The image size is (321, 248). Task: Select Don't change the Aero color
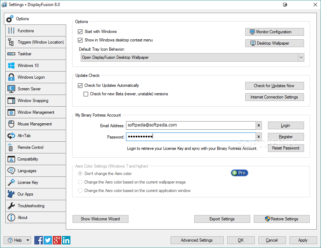(80, 174)
